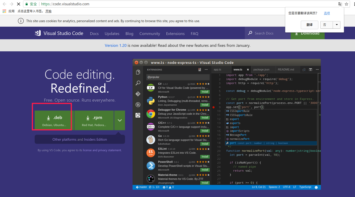
Task: Click the smiley feedback icon in status bar
Action: pyautogui.click(x=316, y=187)
